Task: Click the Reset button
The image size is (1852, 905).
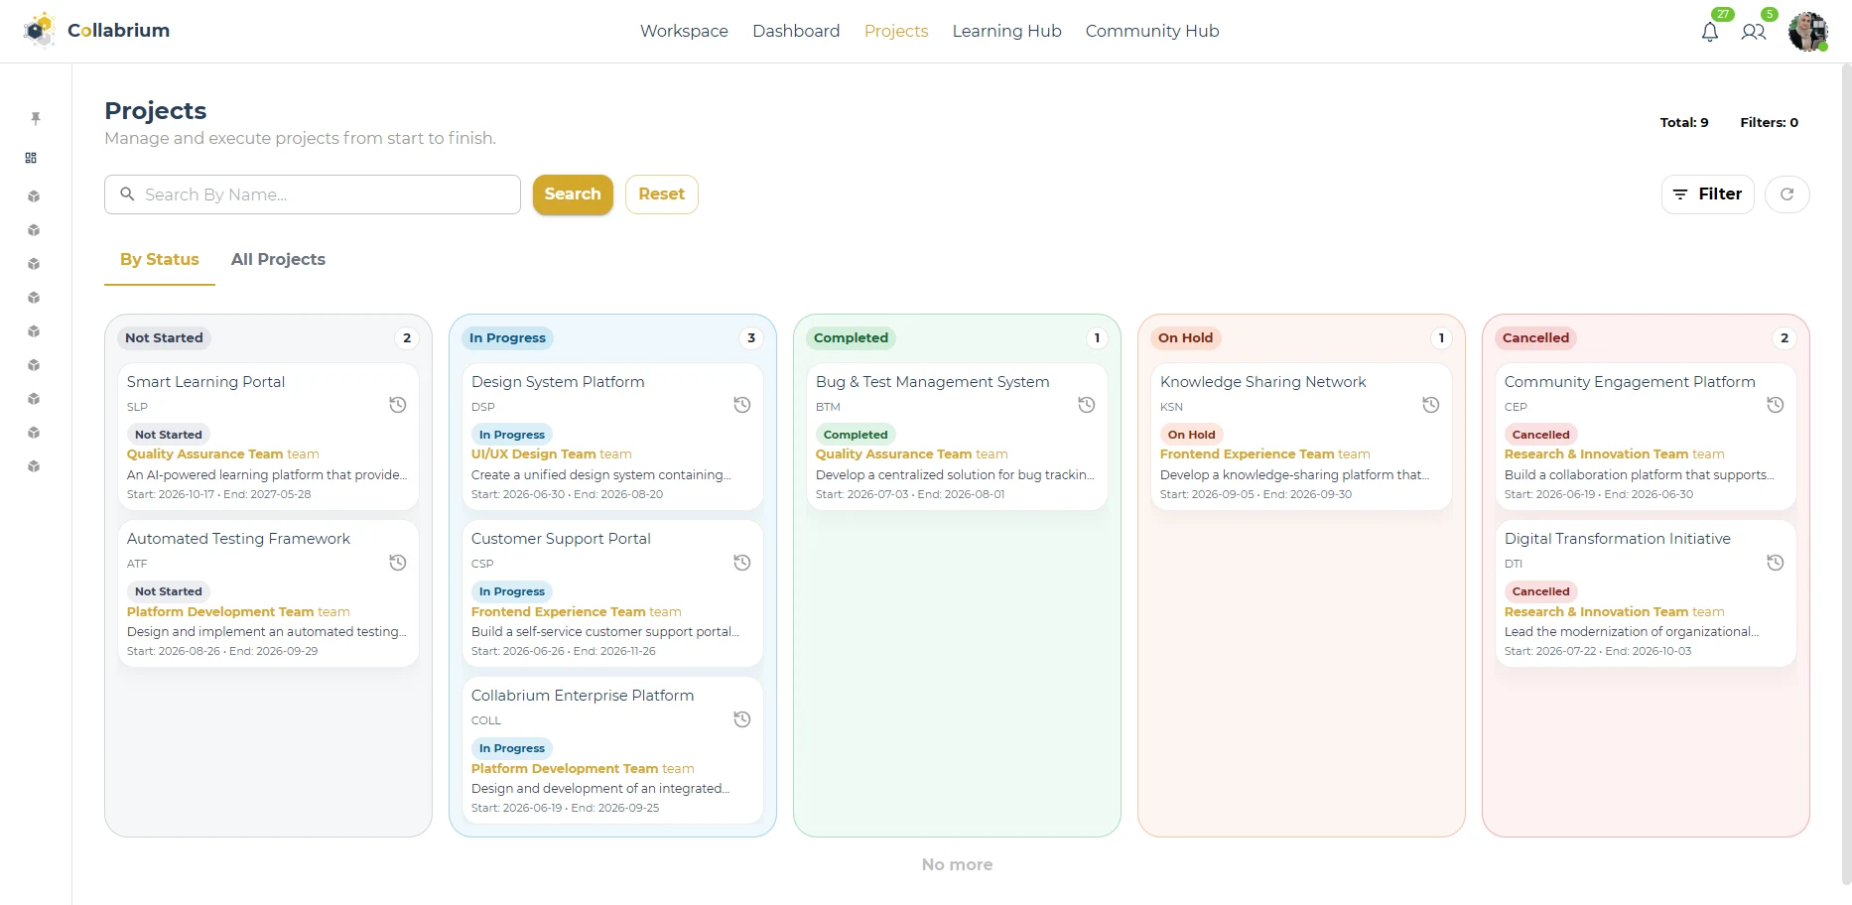Action: point(662,194)
